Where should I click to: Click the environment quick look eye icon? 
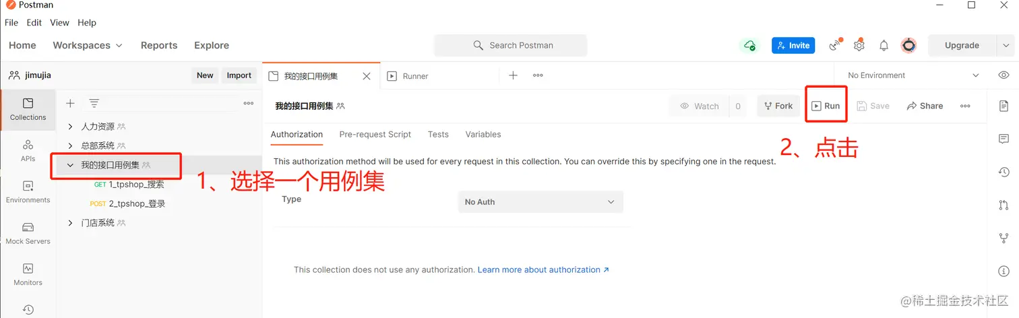pos(1003,75)
